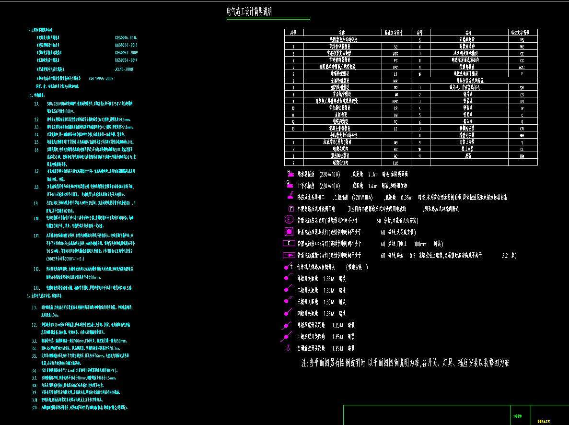
Task: Select the hand dryer socket symbol marked G
Action: click(290, 185)
